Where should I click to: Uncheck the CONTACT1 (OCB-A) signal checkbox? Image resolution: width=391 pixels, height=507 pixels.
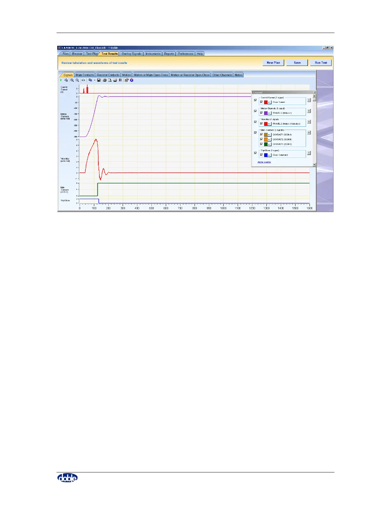pyautogui.click(x=261, y=134)
